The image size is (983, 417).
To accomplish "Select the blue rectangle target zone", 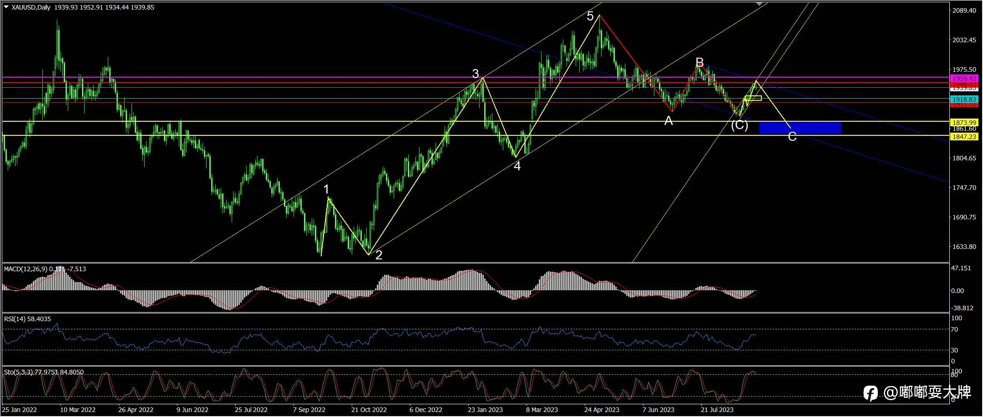I will pyautogui.click(x=800, y=128).
